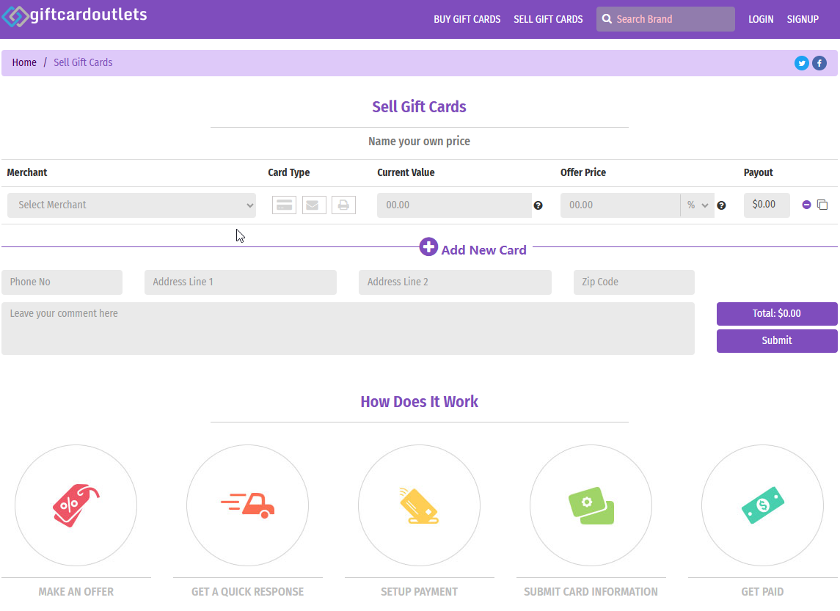Open the Facebook share icon
The image size is (840, 611).
click(819, 63)
